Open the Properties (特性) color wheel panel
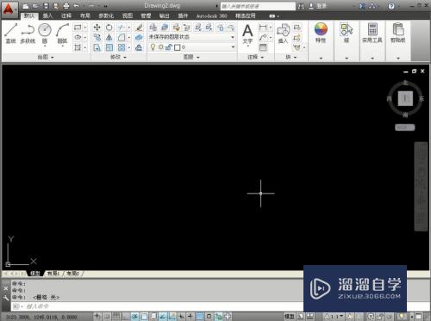Image resolution: width=431 pixels, height=321 pixels. [x=321, y=33]
